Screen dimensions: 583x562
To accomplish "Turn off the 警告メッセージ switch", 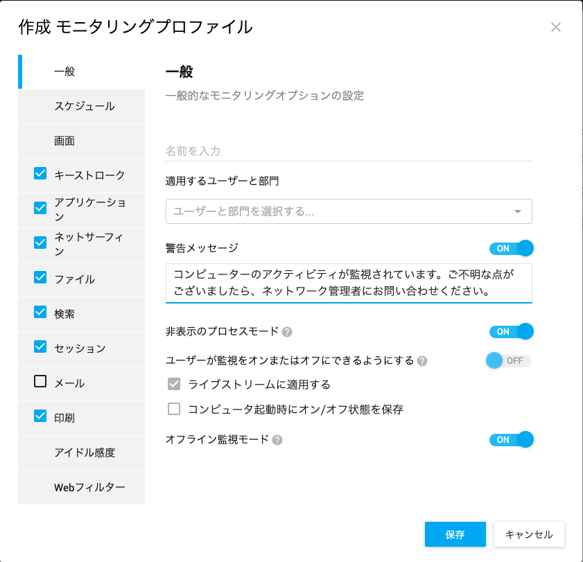I will point(511,248).
